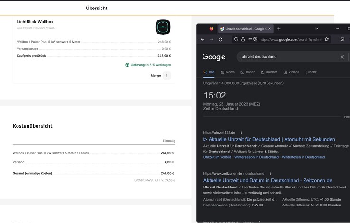Open the Zeitzonen.de result link
This screenshot has width=350, height=223.
[267, 180]
